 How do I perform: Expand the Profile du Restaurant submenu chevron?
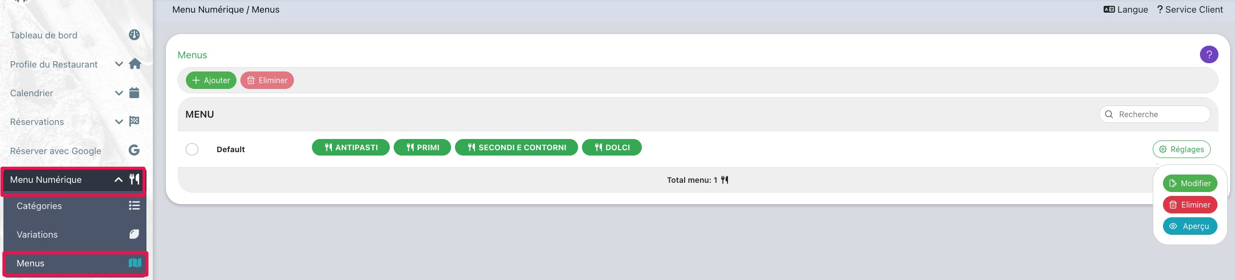coord(119,64)
